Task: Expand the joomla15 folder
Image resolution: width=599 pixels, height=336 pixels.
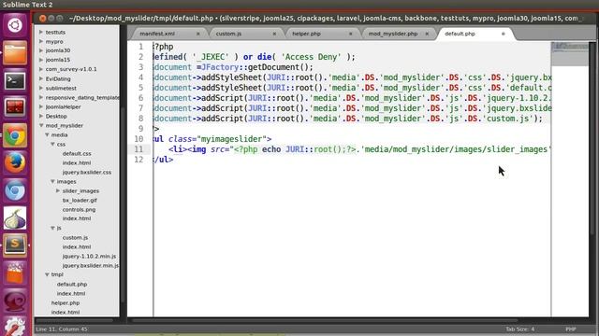Action: click(x=41, y=60)
